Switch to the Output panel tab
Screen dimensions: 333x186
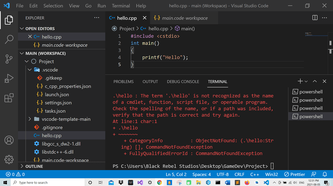[150, 82]
